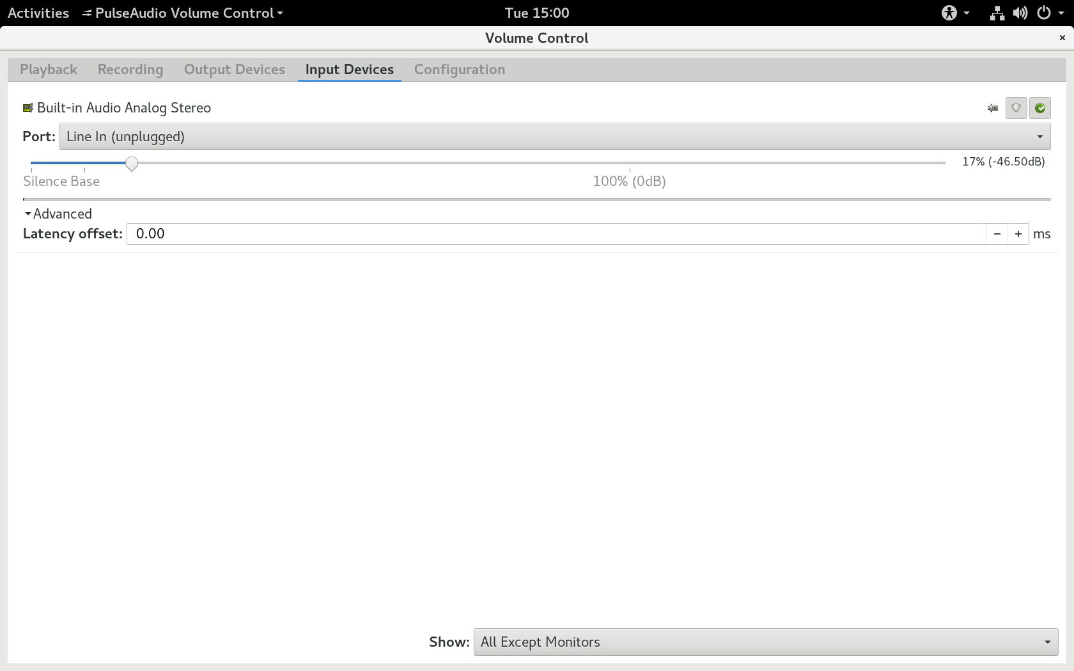Click the input level meter bar

pyautogui.click(x=537, y=199)
